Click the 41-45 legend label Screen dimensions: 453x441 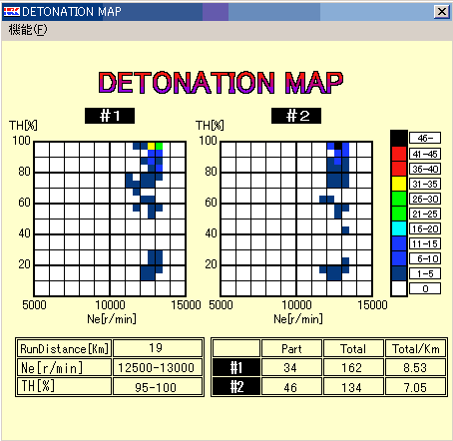(425, 154)
